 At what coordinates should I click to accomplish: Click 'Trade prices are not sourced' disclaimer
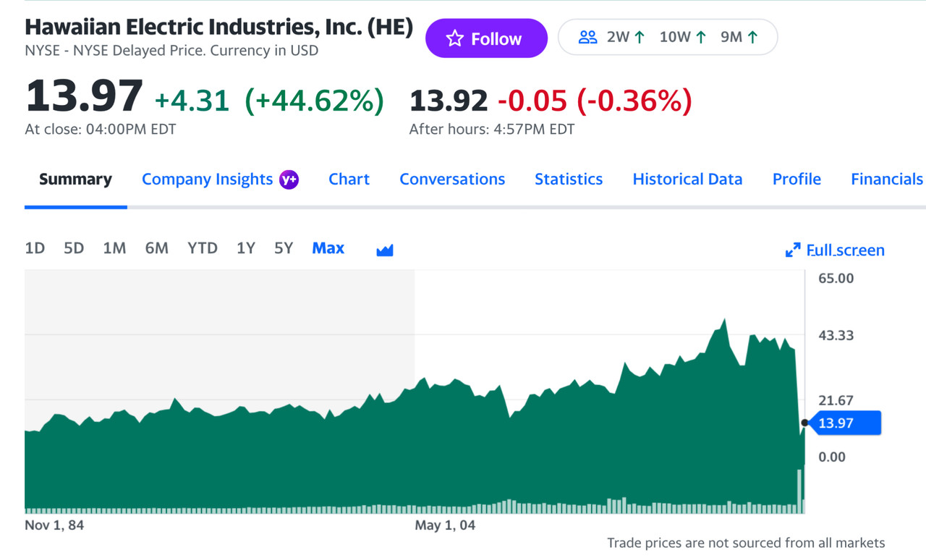pyautogui.click(x=746, y=543)
